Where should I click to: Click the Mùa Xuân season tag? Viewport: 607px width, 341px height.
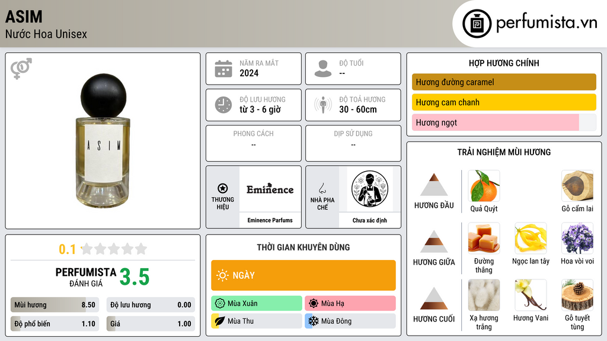point(257,304)
